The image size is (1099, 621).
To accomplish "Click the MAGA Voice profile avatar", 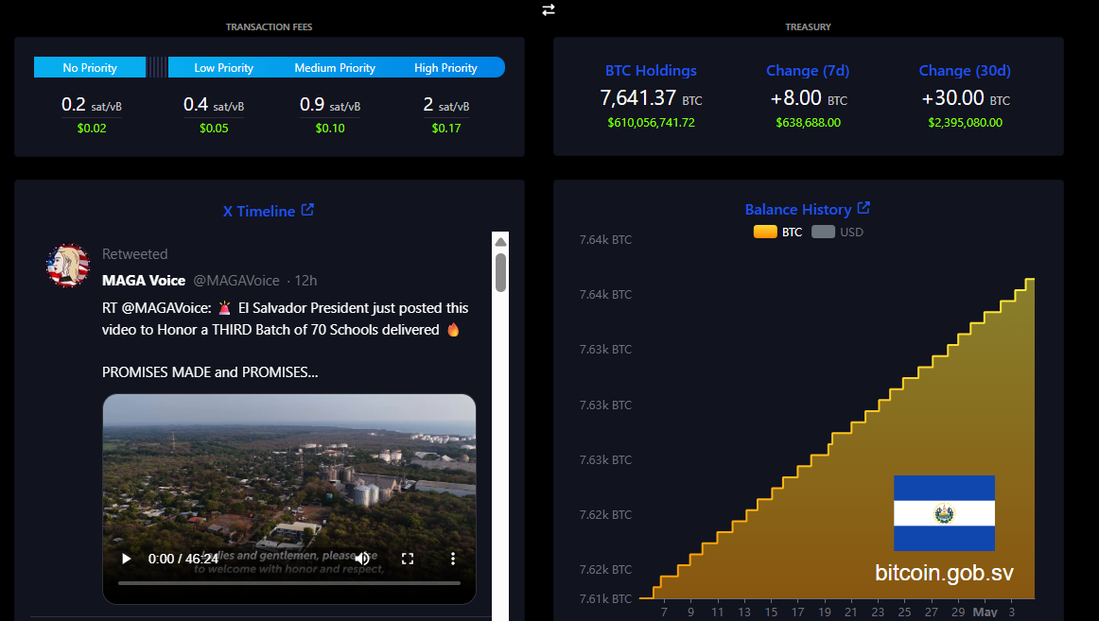I will point(68,266).
